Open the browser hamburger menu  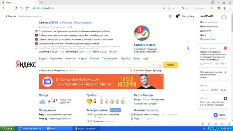pyautogui.click(x=230, y=8)
